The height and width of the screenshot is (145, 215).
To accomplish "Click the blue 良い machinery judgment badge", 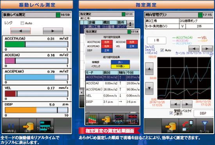I will (x=120, y=62).
